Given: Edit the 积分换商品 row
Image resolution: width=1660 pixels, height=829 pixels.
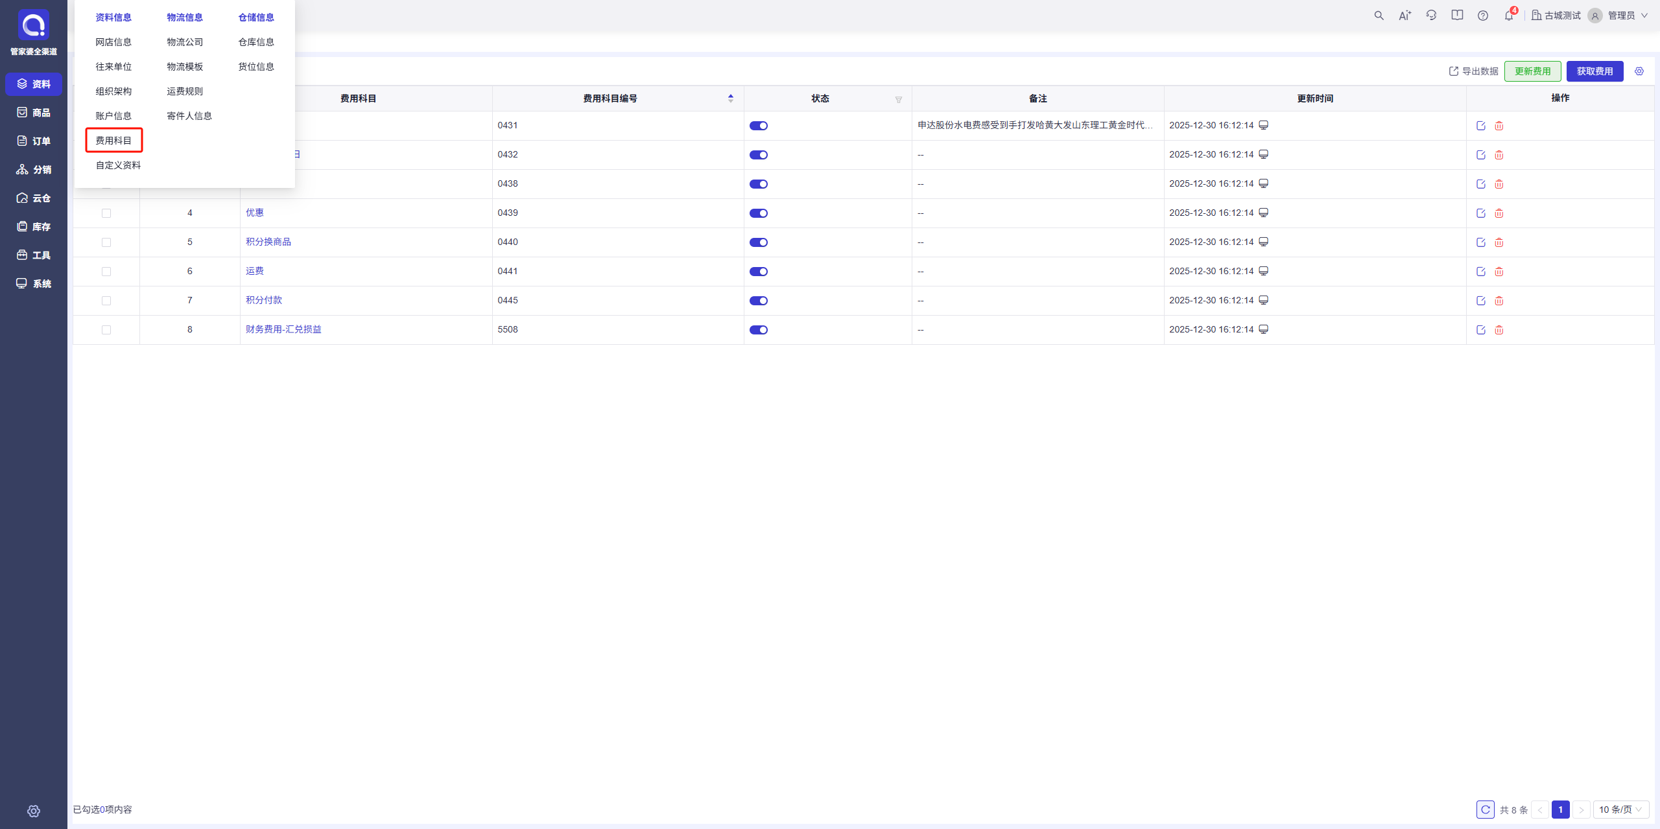Looking at the screenshot, I should (x=1481, y=242).
